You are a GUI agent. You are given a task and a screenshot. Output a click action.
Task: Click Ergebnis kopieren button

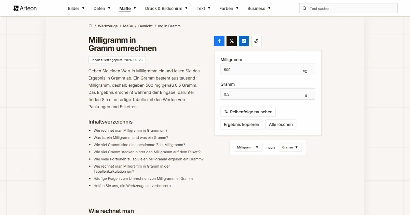[x=242, y=124]
